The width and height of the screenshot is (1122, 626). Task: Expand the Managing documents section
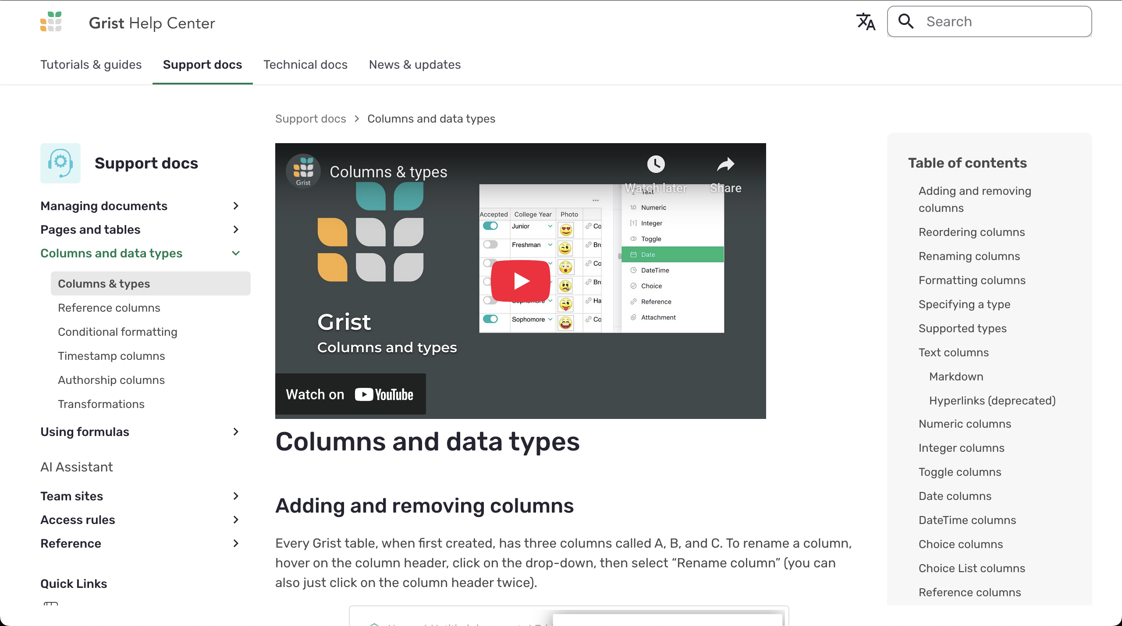236,206
